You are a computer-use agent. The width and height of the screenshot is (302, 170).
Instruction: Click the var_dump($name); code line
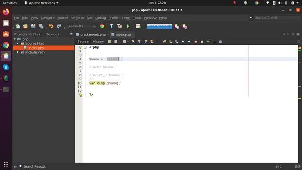(x=105, y=83)
